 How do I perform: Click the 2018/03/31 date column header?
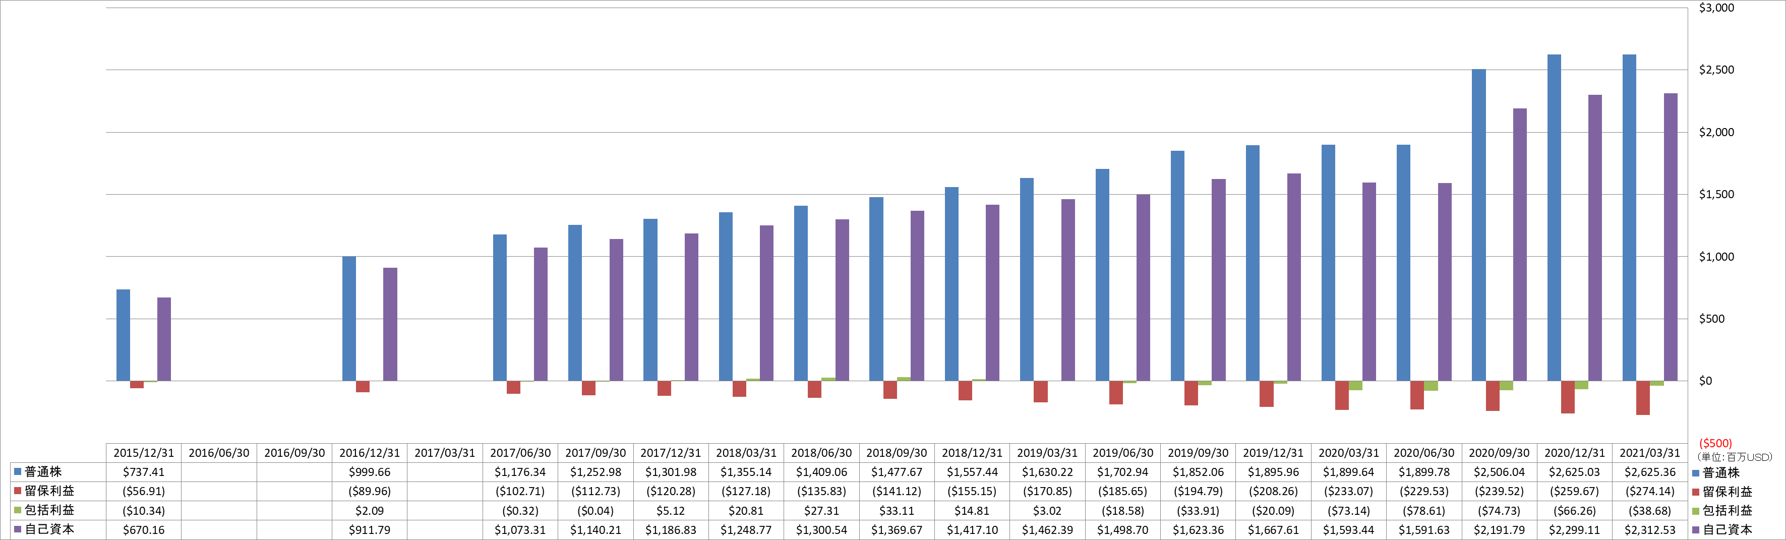pos(746,453)
